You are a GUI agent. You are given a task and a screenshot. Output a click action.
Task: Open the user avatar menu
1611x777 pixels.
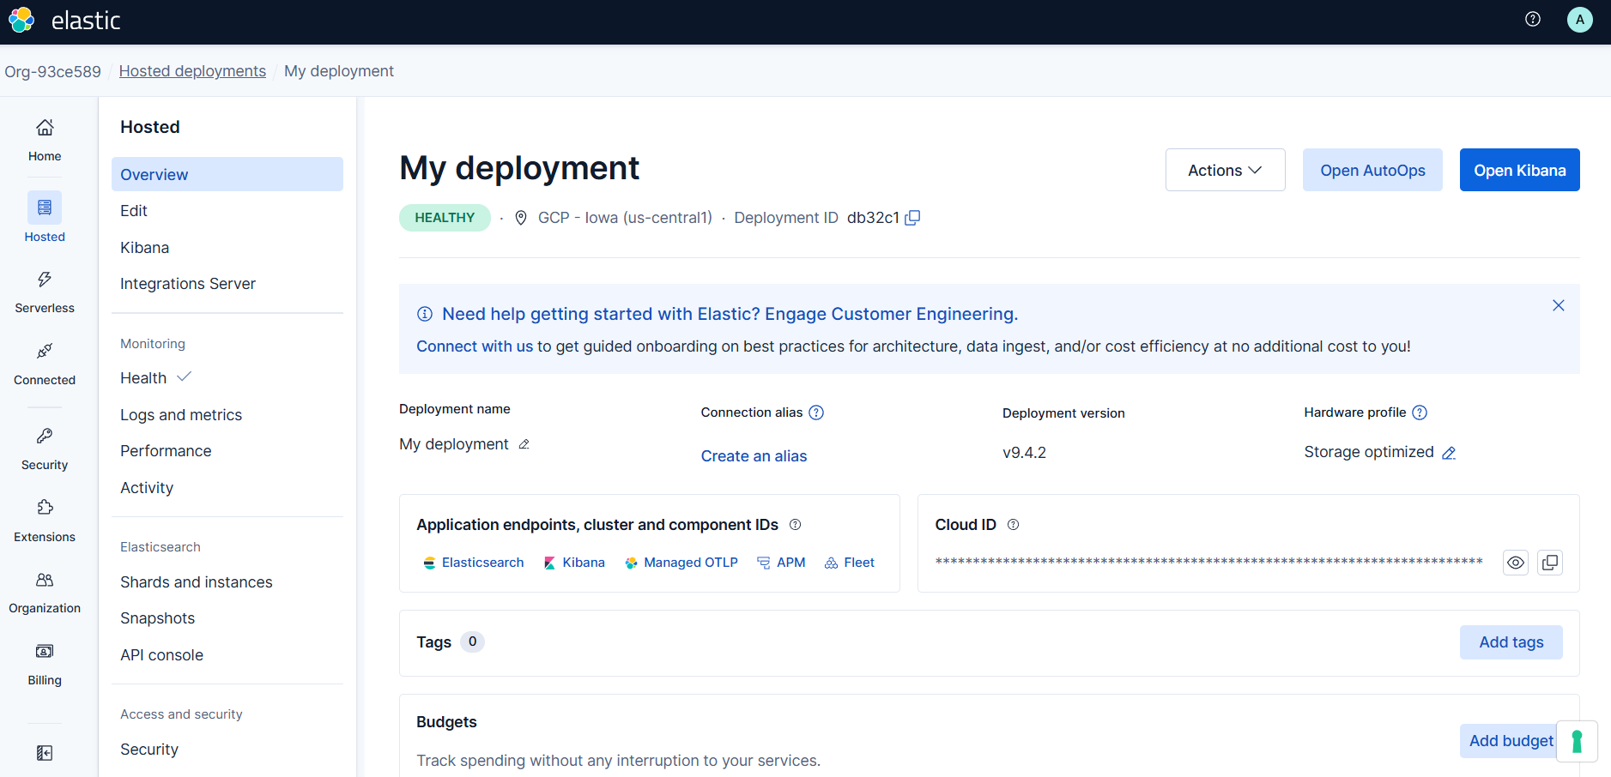(1580, 19)
